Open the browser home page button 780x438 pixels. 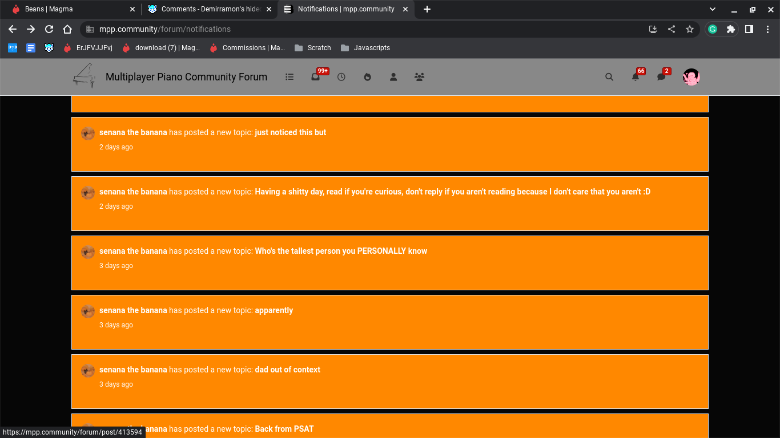coord(67,29)
